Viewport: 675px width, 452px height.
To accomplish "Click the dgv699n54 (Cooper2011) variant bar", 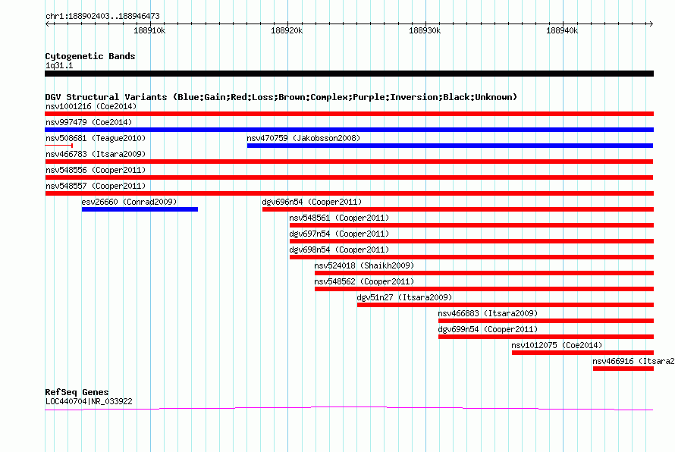I will click(x=546, y=337).
